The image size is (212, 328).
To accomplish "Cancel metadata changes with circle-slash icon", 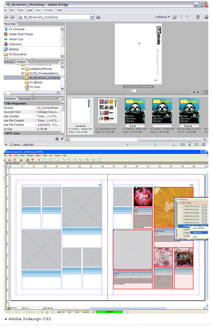I will (x=57, y=139).
